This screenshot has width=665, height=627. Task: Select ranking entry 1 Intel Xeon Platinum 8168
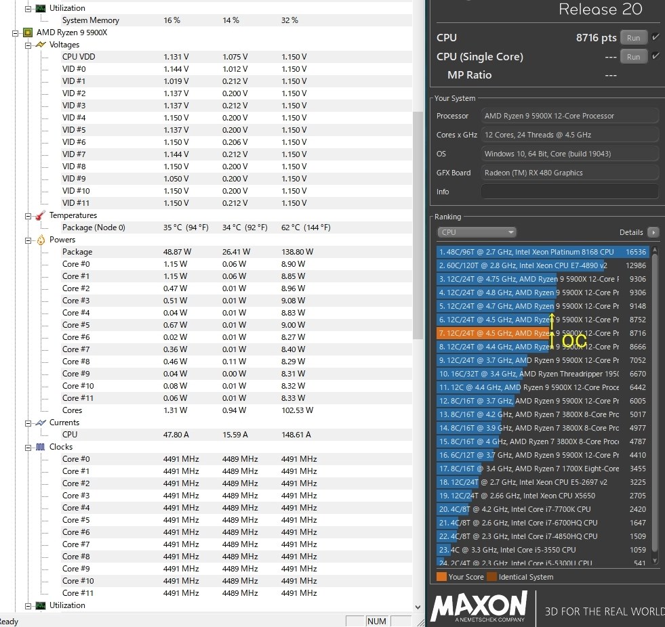point(542,252)
